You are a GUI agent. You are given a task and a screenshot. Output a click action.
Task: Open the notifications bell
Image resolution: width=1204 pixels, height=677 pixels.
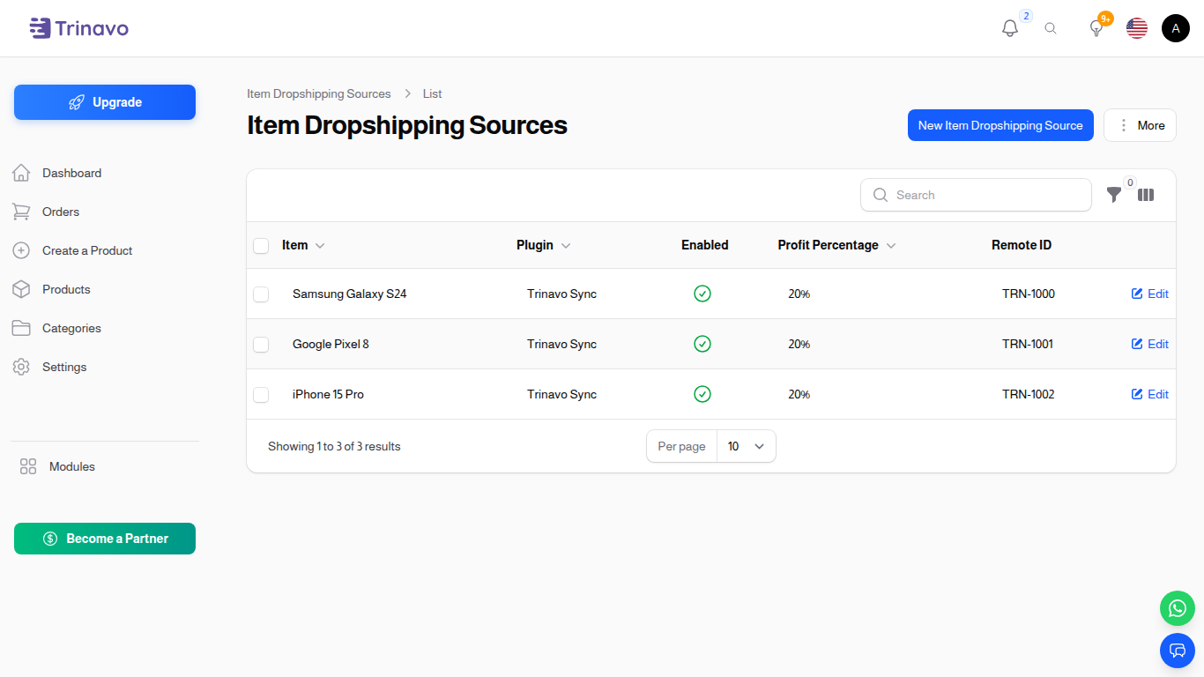click(x=1010, y=28)
